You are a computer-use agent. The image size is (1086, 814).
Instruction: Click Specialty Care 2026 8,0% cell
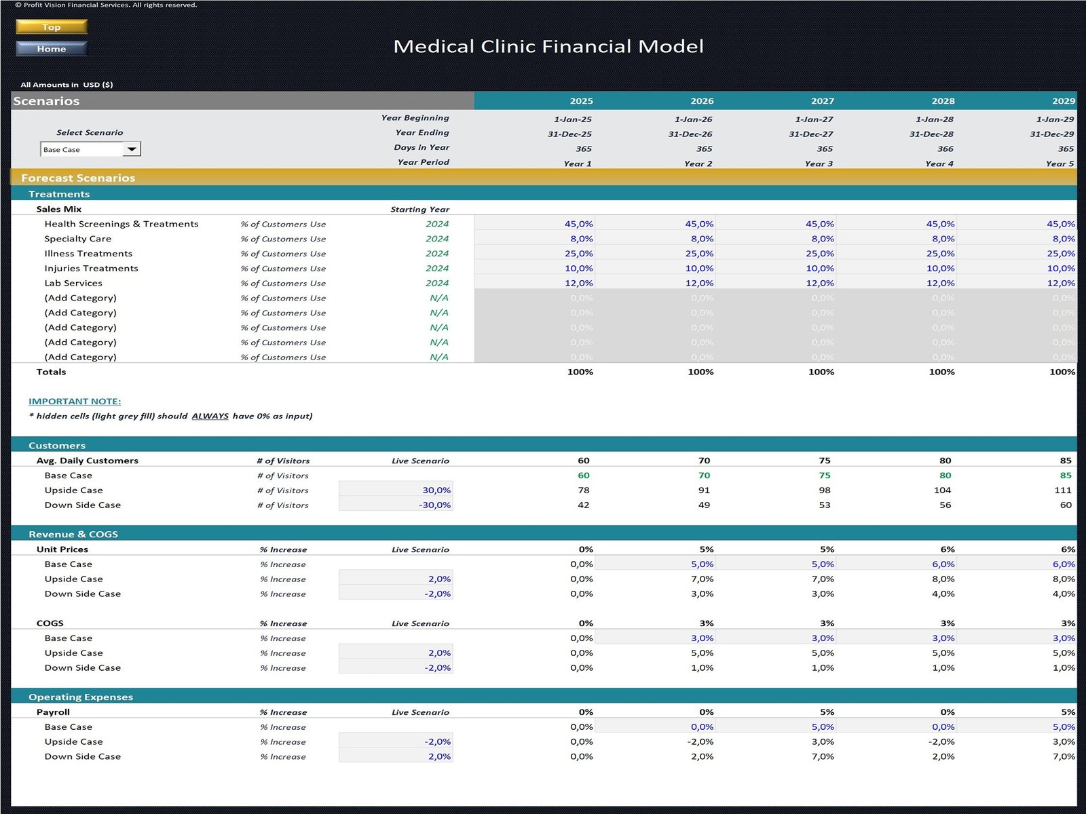655,239
